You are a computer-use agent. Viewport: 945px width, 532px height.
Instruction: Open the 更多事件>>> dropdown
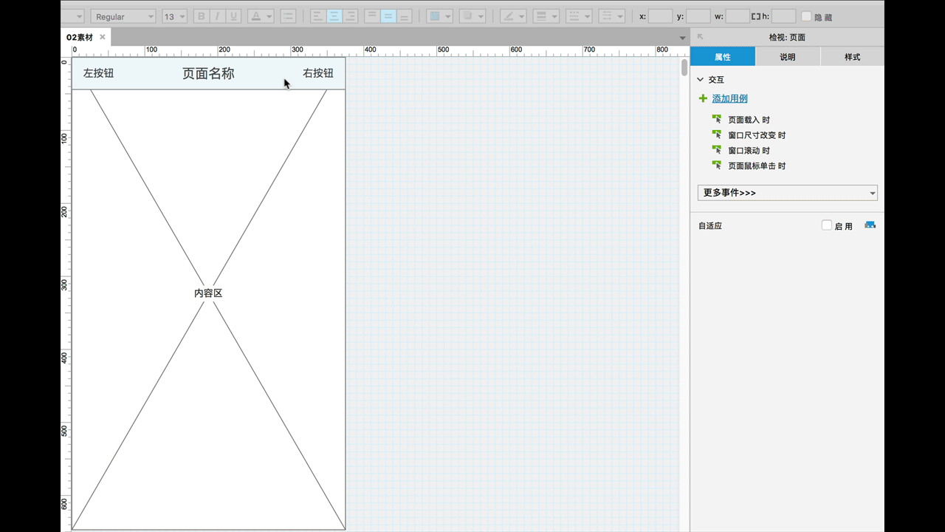tap(787, 193)
